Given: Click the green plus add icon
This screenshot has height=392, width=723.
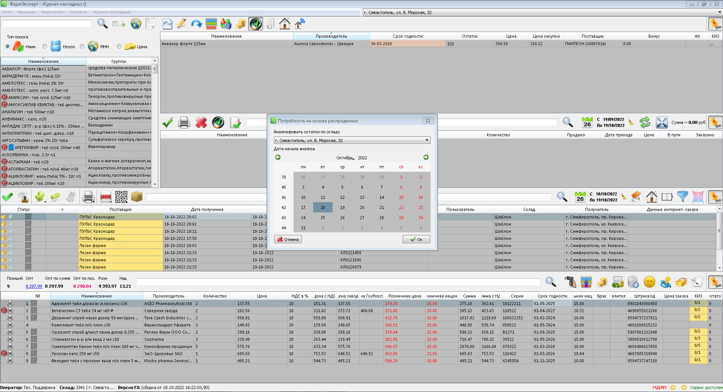Looking at the screenshot, I should point(40,197).
